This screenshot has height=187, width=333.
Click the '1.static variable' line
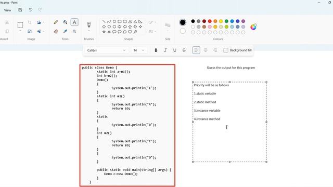[205, 94]
